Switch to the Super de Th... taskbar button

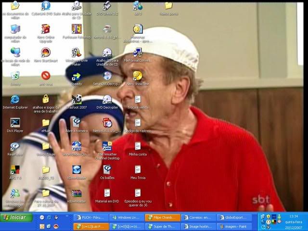[x=163, y=227]
